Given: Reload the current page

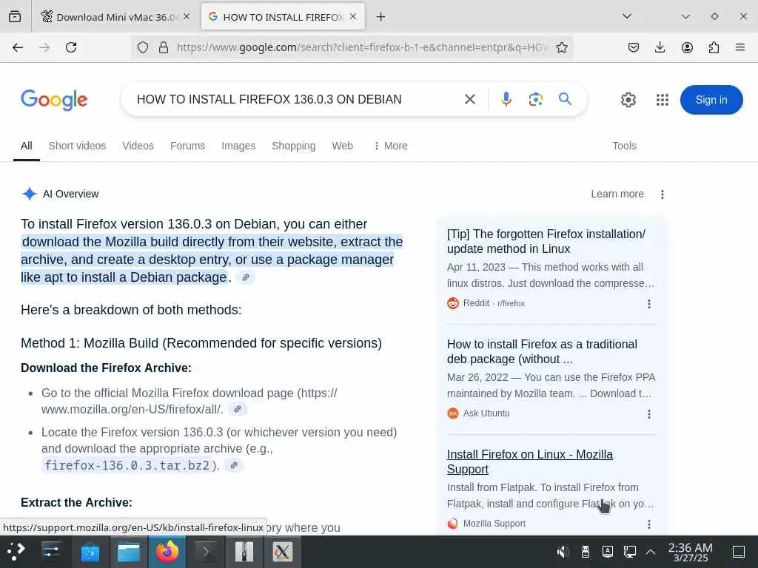Looking at the screenshot, I should pyautogui.click(x=71, y=47).
